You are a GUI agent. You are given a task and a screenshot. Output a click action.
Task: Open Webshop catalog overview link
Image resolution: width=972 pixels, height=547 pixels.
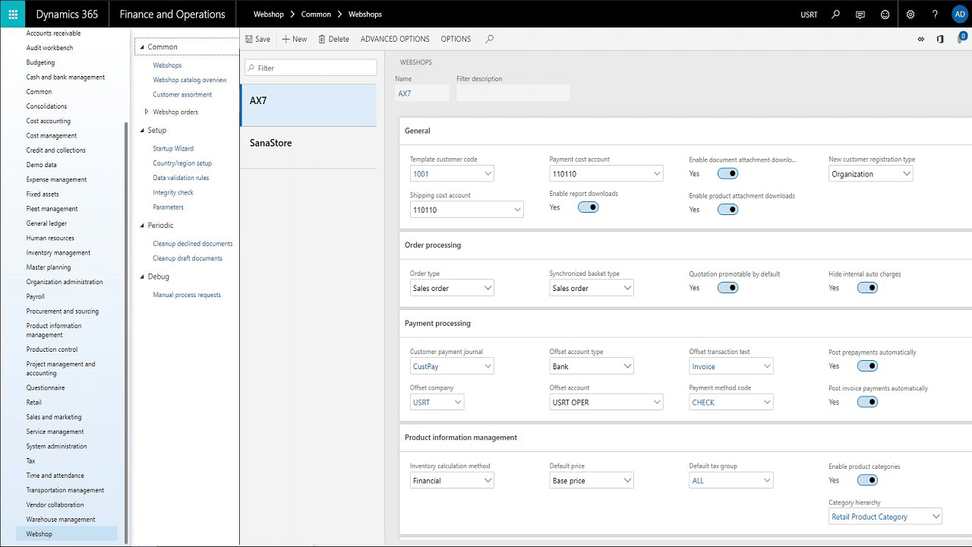pos(190,80)
